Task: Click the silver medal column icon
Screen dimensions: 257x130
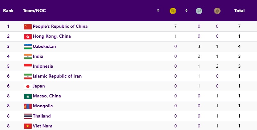Action: [199, 11]
